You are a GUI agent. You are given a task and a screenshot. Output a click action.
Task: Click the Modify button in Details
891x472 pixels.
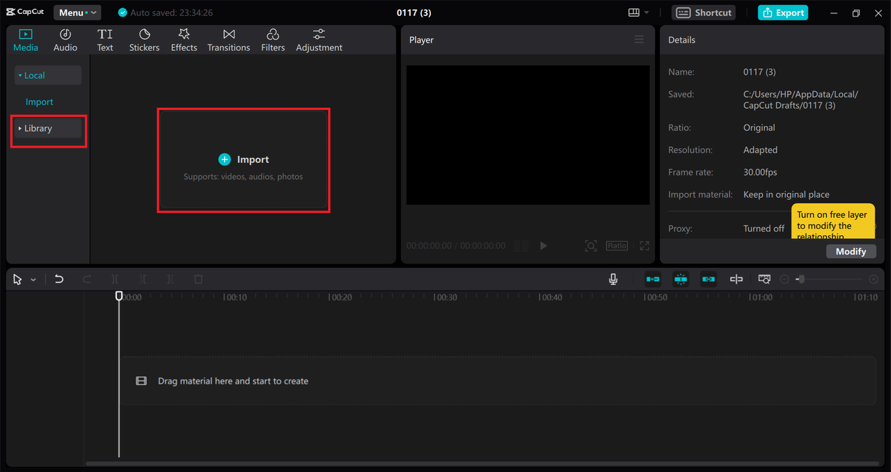851,251
